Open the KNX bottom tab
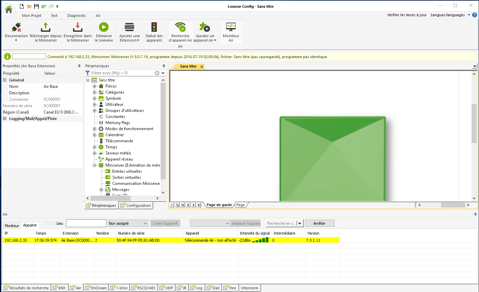Viewport: 479px width, 292px height. pyautogui.click(x=59, y=288)
